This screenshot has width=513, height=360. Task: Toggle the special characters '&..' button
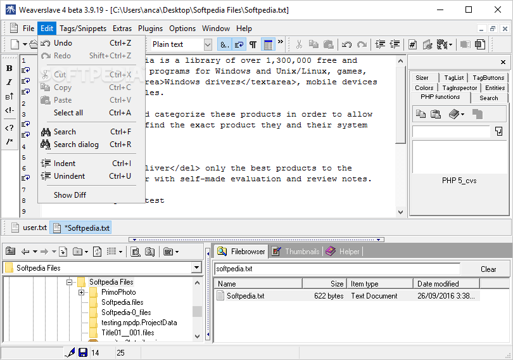point(224,44)
